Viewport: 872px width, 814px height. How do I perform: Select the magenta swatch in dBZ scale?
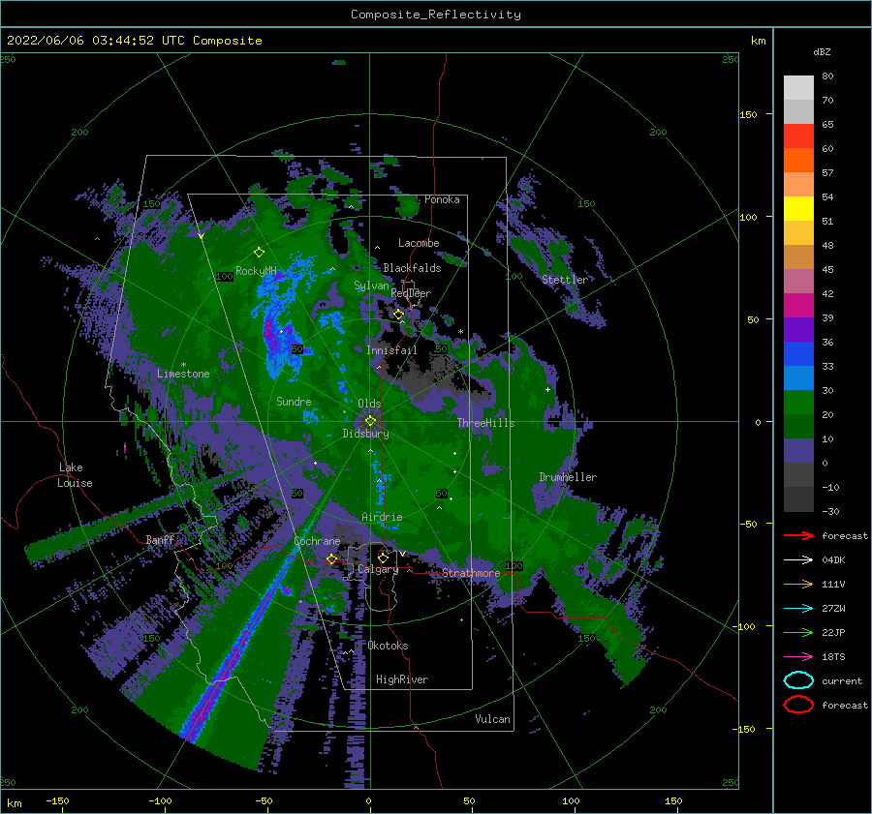click(x=798, y=305)
